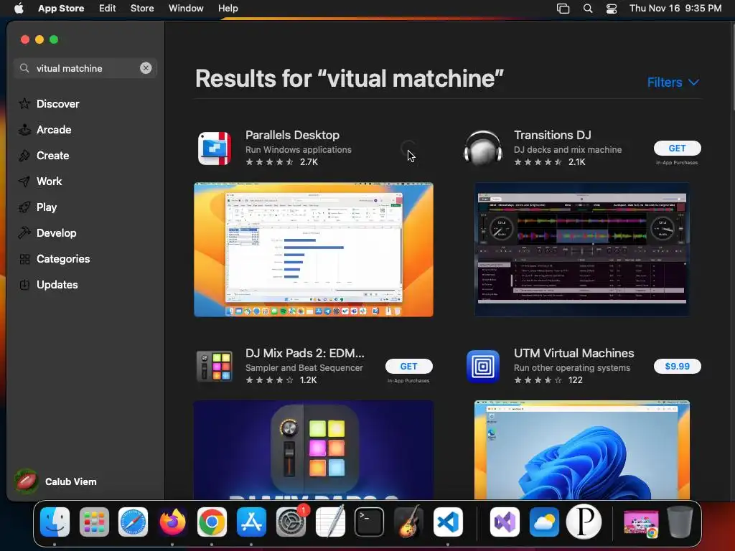735x551 pixels.
Task: Open the Help menu
Action: [x=228, y=8]
